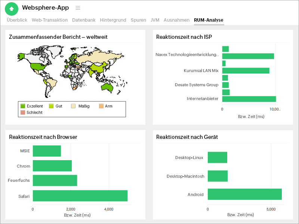Switch to the JVM tab

click(155, 20)
